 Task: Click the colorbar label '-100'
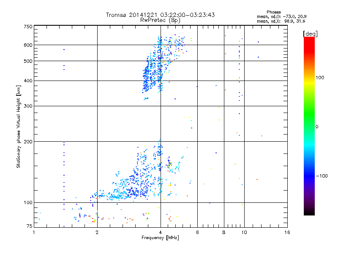[x=322, y=176]
